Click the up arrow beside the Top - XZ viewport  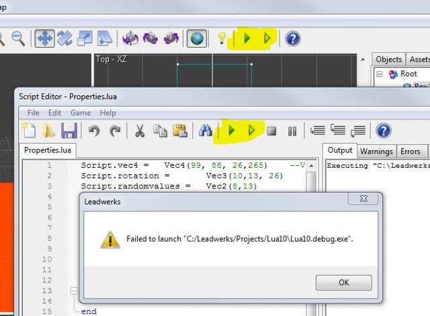click(x=363, y=60)
